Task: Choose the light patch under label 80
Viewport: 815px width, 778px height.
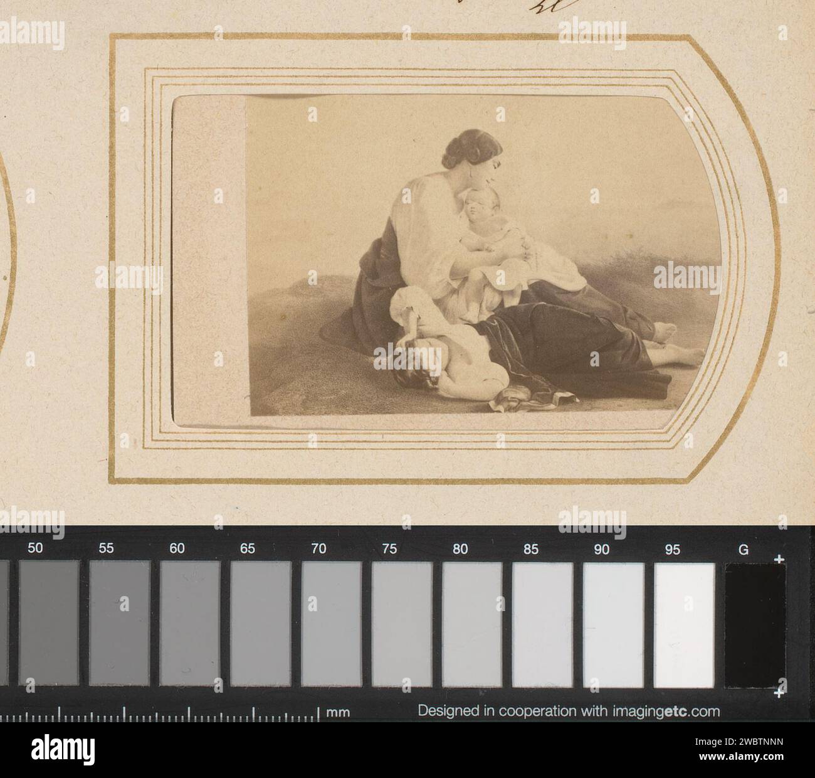Action: [x=473, y=623]
